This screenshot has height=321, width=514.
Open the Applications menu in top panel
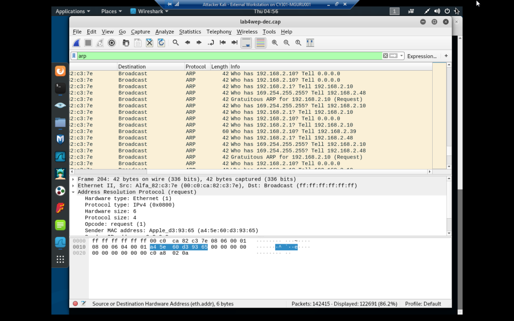coord(72,12)
